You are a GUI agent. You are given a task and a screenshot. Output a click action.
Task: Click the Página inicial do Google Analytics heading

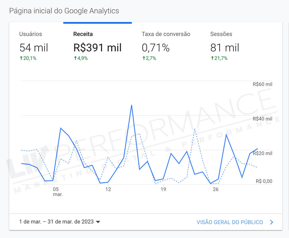pos(64,11)
